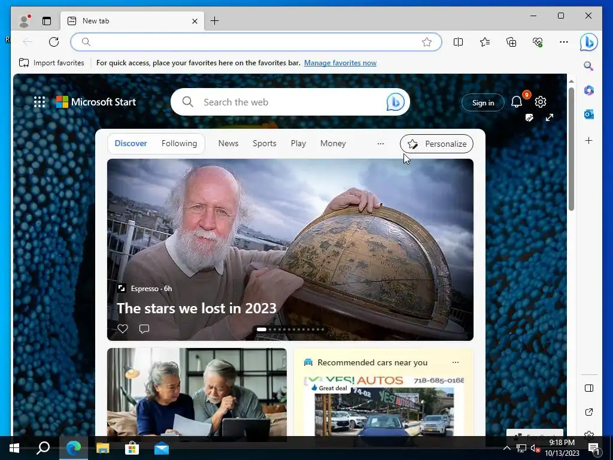Click Import favorites in favorites bar
The image size is (613, 460).
click(51, 62)
